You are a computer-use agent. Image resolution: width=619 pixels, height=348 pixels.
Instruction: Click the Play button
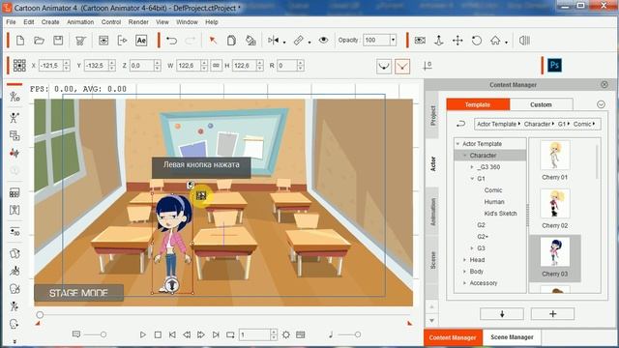tap(143, 334)
